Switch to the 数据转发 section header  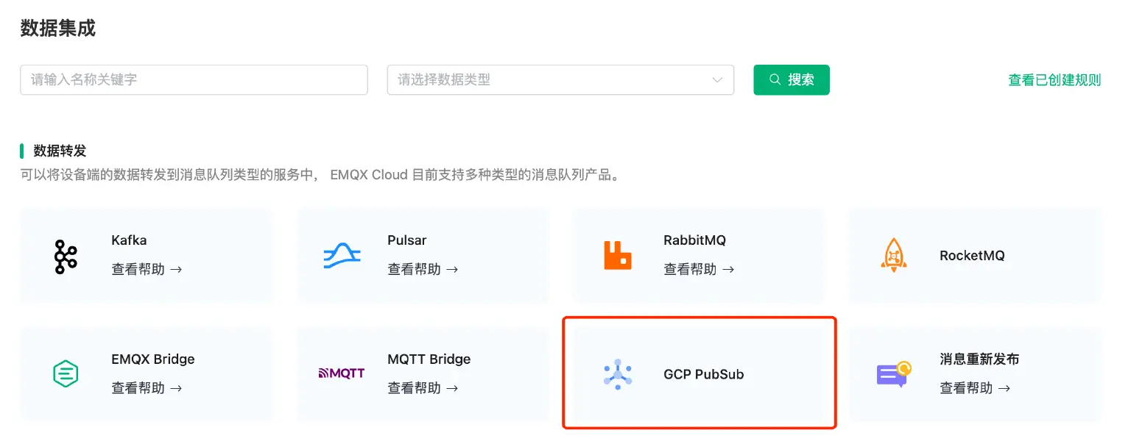(57, 151)
